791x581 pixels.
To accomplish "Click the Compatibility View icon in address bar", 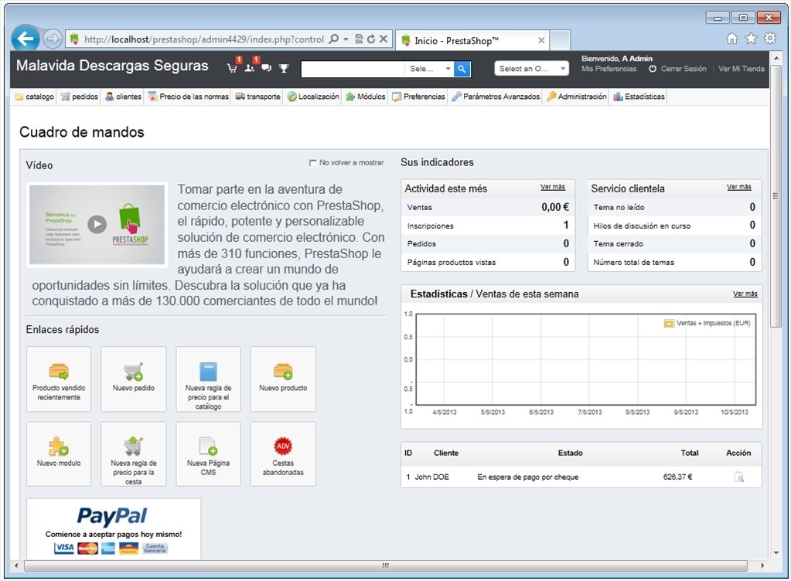I will (x=359, y=39).
